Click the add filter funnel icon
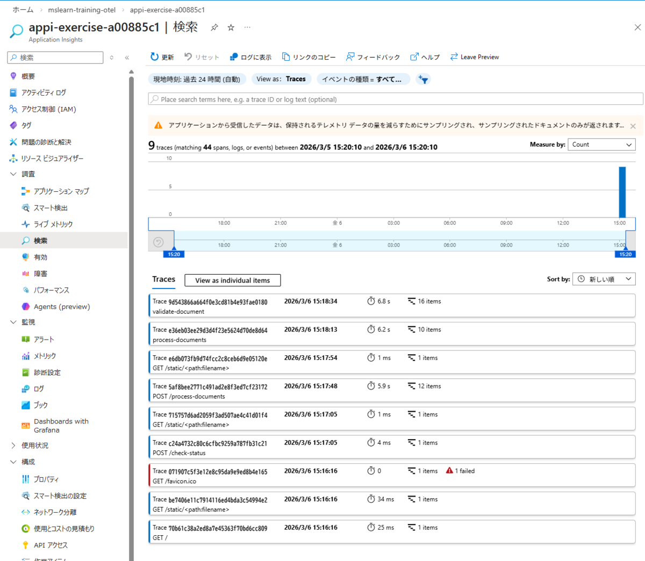 [423, 80]
